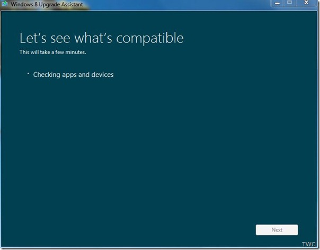Click the Windows 8 Upgrade Assistant title icon
The image size is (320, 250).
click(x=4, y=4)
